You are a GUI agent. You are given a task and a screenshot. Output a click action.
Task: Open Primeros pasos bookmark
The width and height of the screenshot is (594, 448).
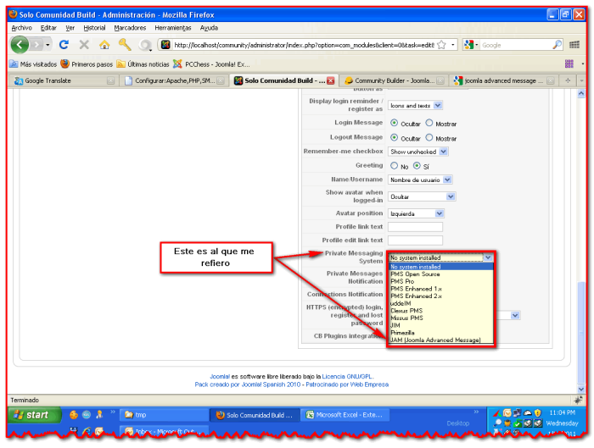(x=87, y=64)
